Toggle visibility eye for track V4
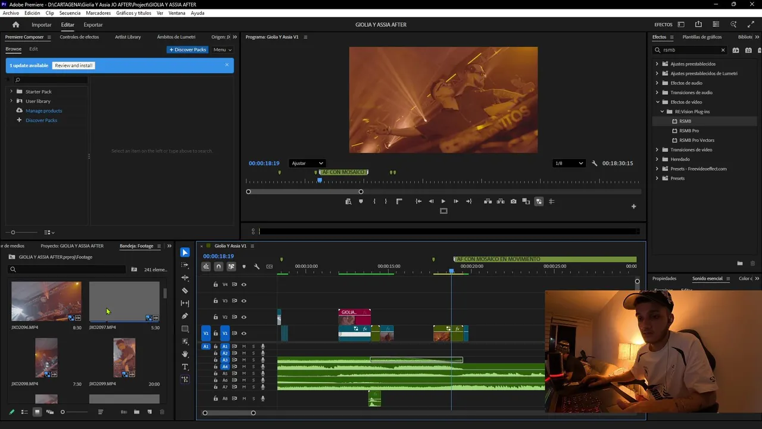Image resolution: width=762 pixels, height=429 pixels. 243,285
